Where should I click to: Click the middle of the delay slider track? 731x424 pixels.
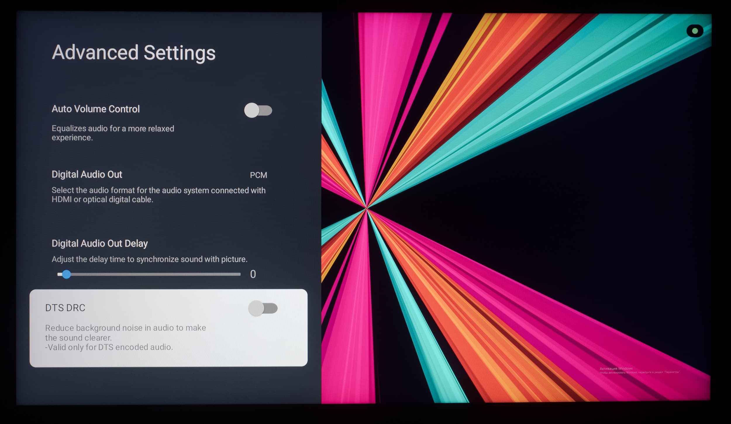[x=149, y=274]
